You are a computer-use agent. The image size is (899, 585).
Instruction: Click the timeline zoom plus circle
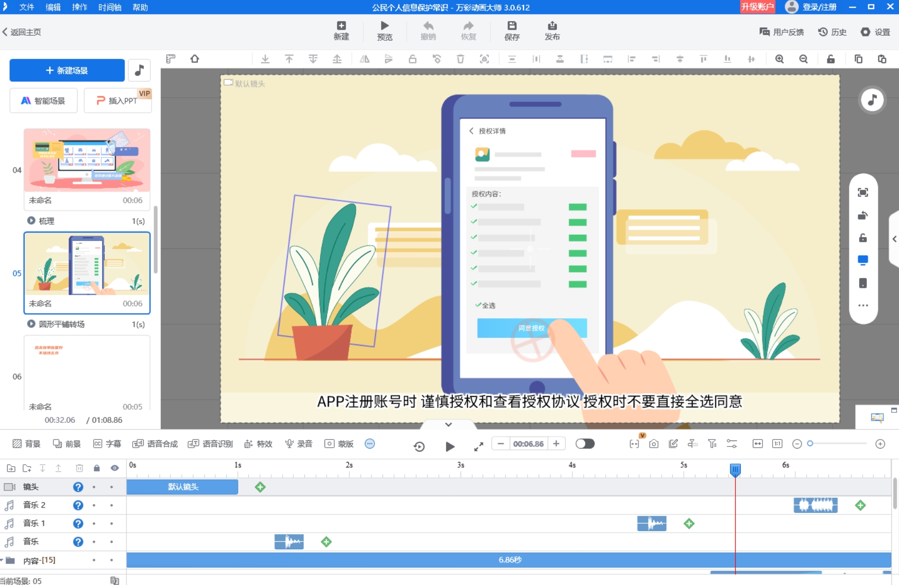pos(880,444)
